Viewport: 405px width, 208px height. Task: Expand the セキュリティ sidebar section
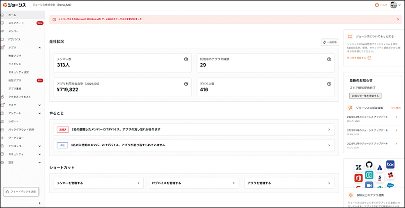tap(39, 154)
